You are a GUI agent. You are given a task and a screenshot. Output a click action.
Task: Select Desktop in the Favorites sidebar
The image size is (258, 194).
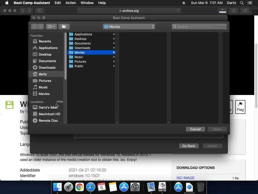click(45, 55)
